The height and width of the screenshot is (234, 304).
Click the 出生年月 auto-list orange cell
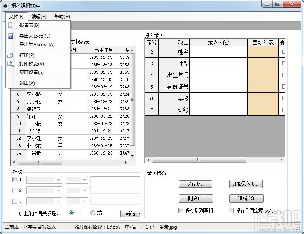pyautogui.click(x=263, y=75)
